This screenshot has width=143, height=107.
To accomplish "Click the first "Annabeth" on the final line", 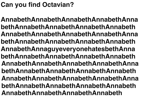I will coord(17,93).
